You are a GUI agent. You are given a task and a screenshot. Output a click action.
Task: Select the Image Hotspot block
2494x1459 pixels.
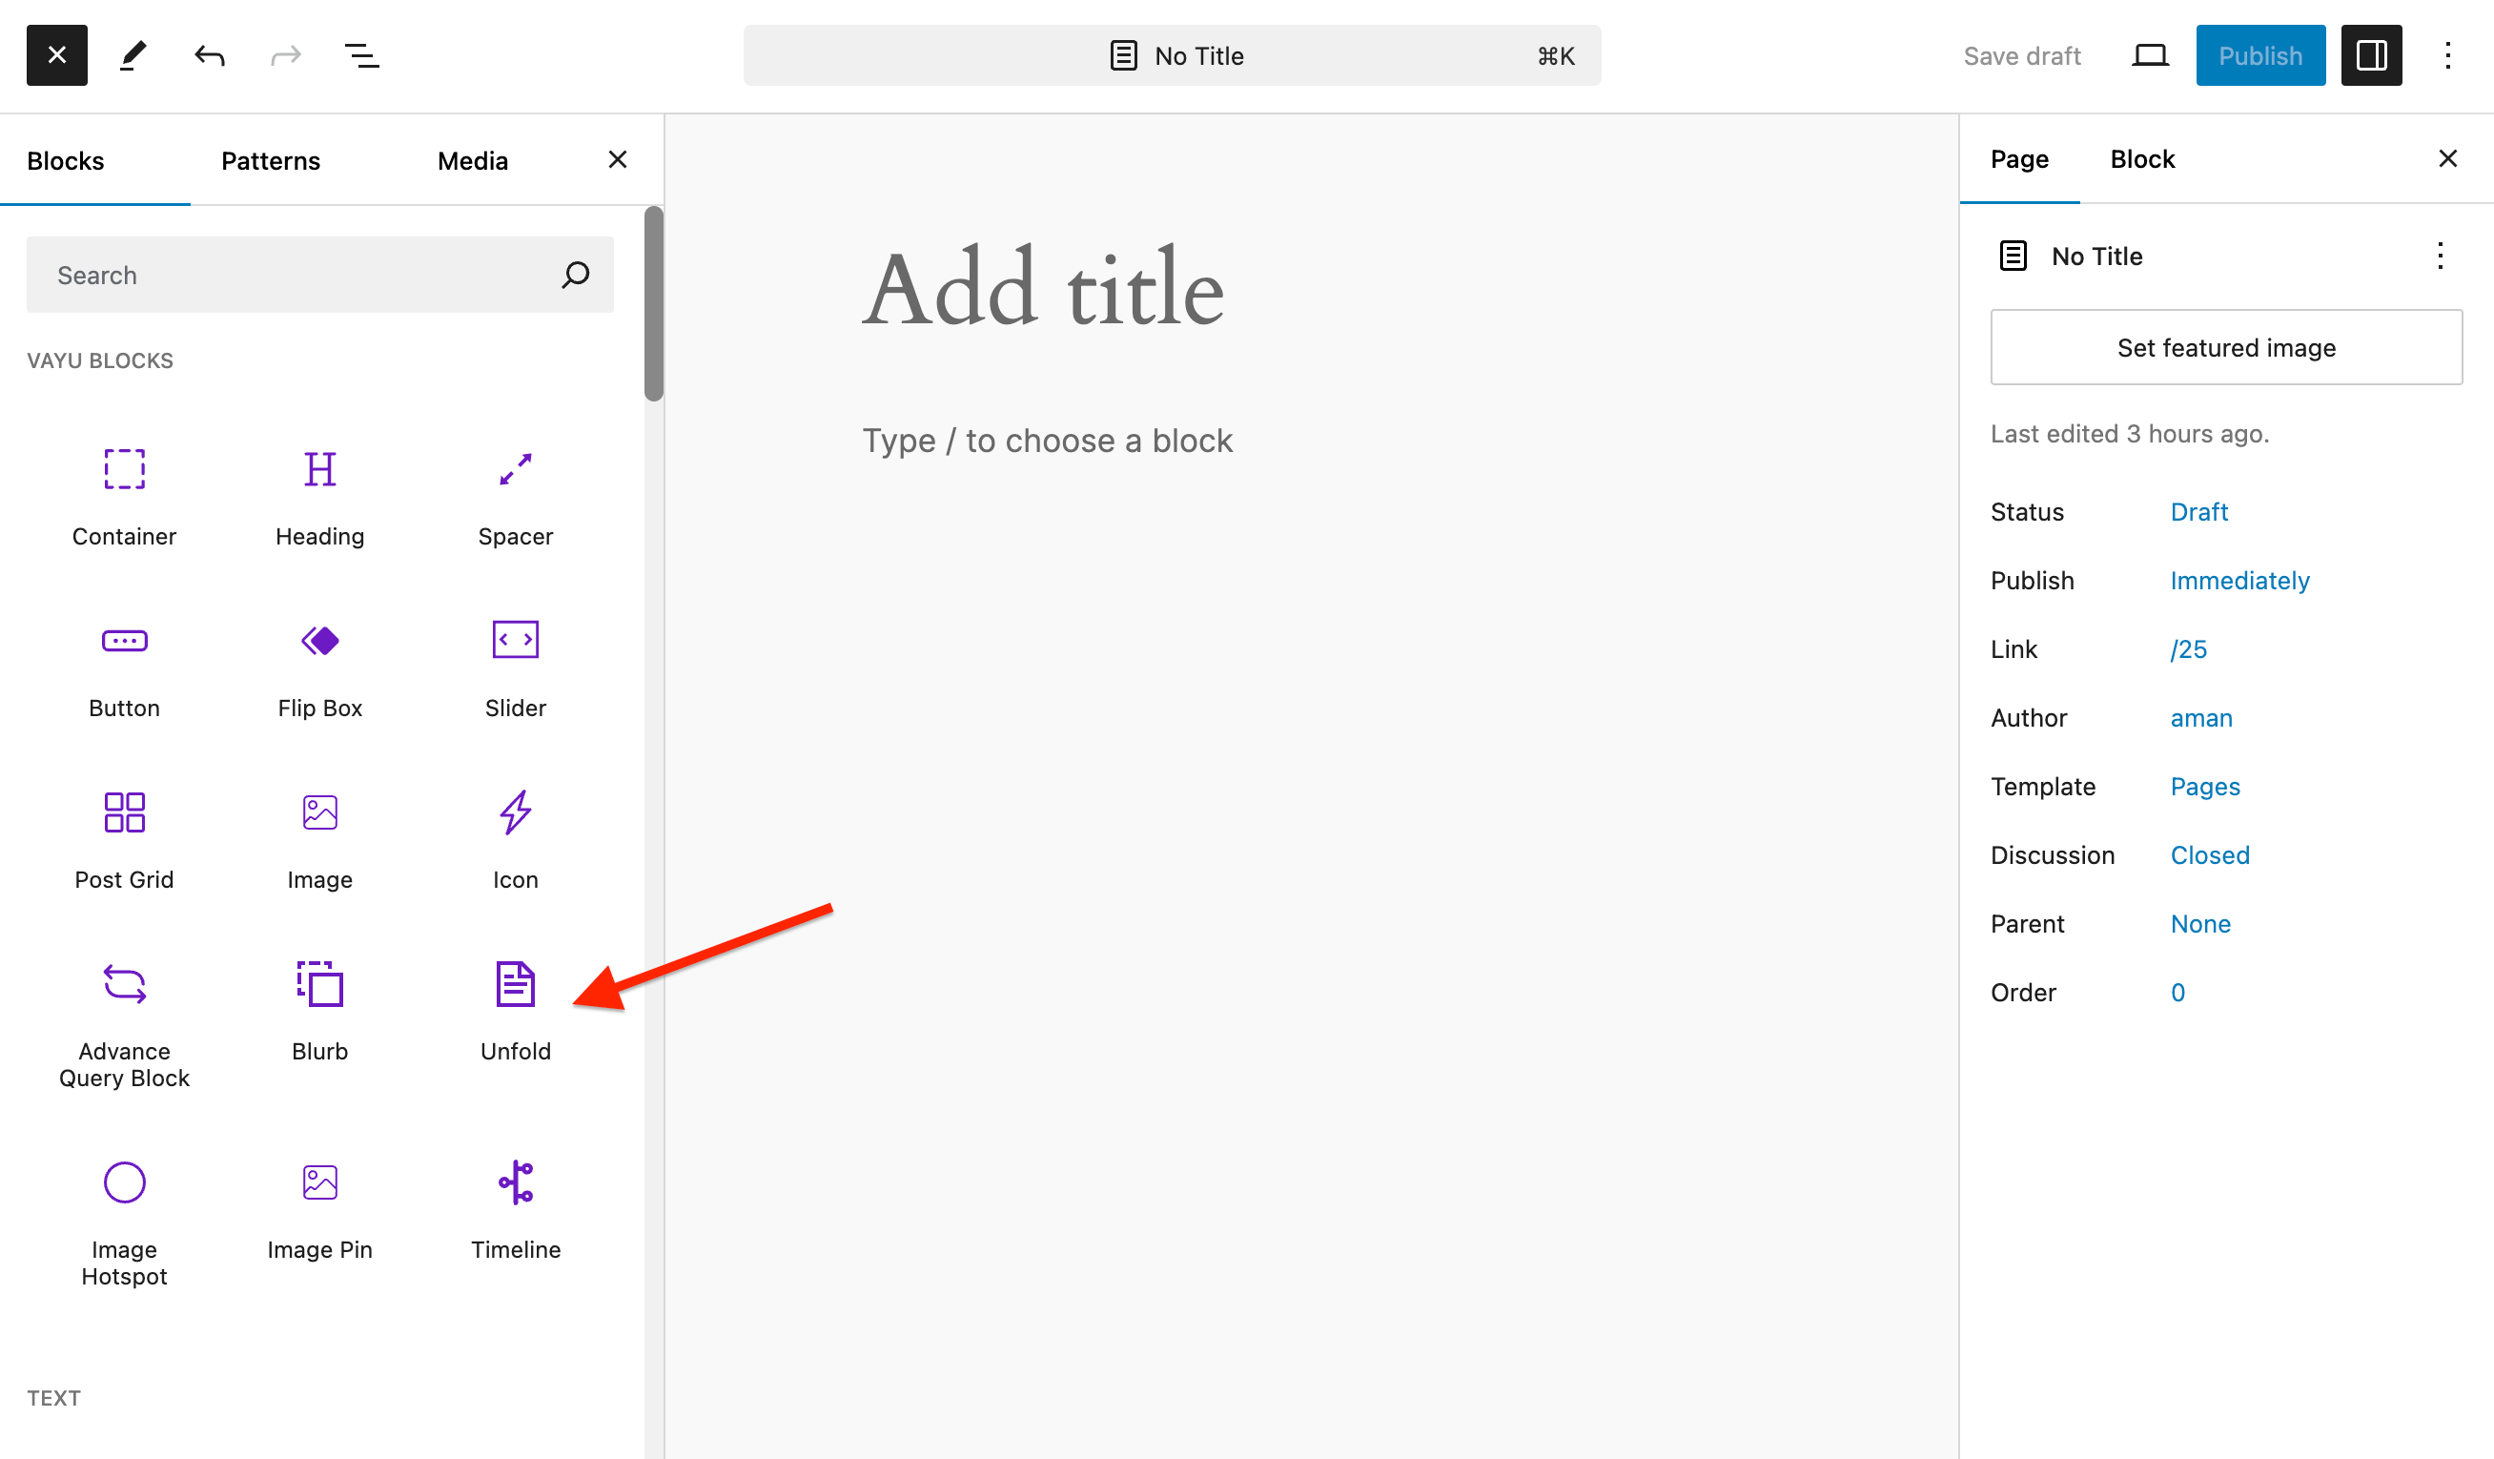pyautogui.click(x=124, y=1220)
